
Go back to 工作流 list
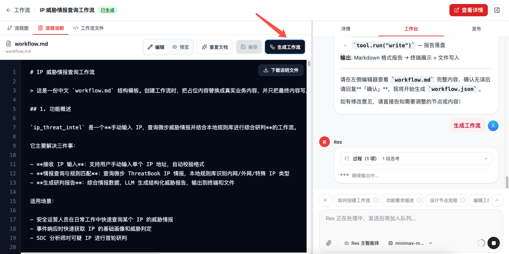coord(18,10)
